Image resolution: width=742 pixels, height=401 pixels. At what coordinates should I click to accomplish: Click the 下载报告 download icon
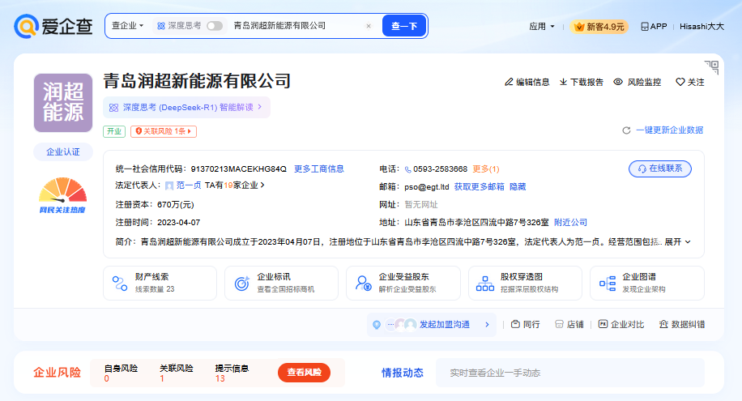pos(563,82)
